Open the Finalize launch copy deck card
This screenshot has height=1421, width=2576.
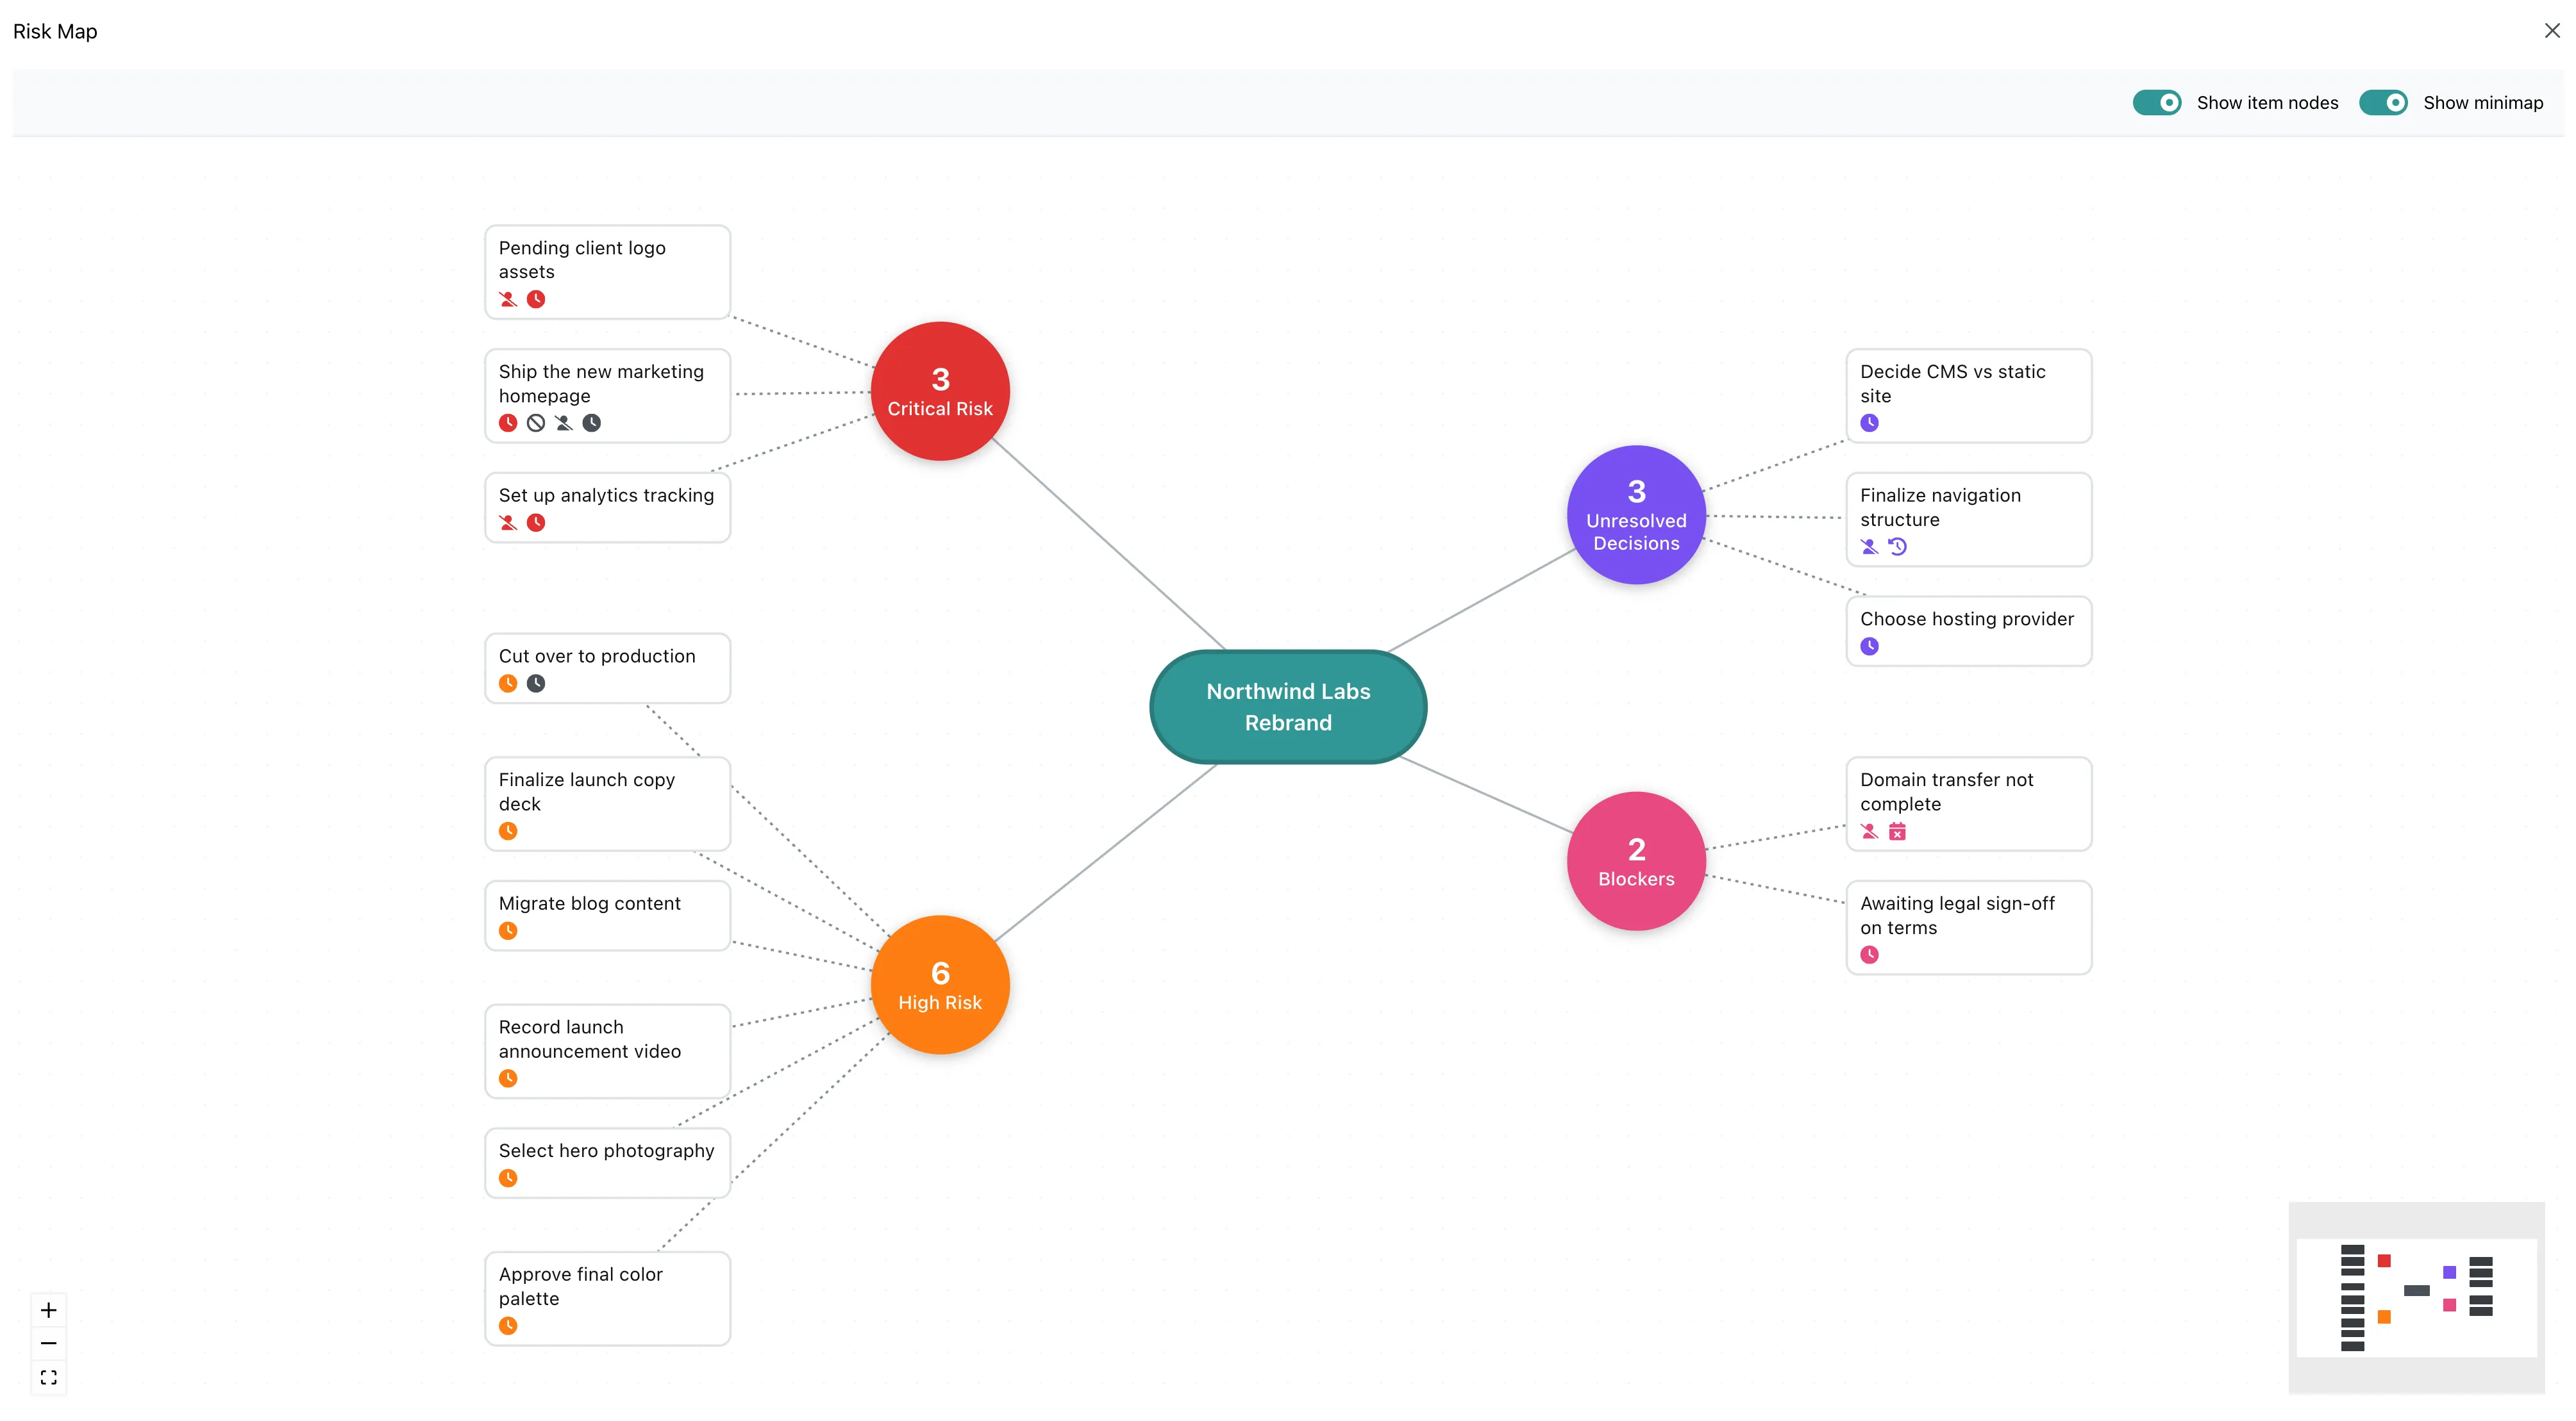point(607,803)
